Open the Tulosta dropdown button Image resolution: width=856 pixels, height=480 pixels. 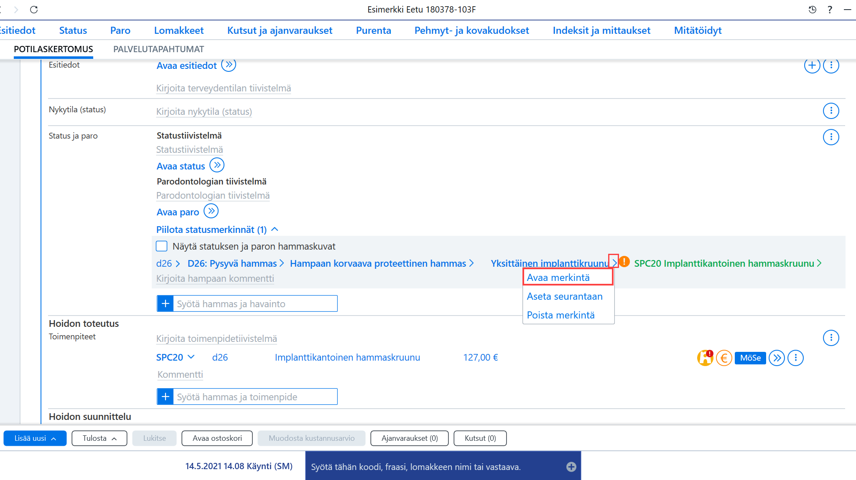point(99,438)
